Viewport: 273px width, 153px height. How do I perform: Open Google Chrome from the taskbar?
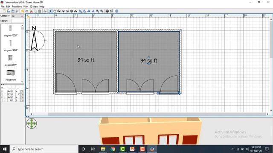113,149
